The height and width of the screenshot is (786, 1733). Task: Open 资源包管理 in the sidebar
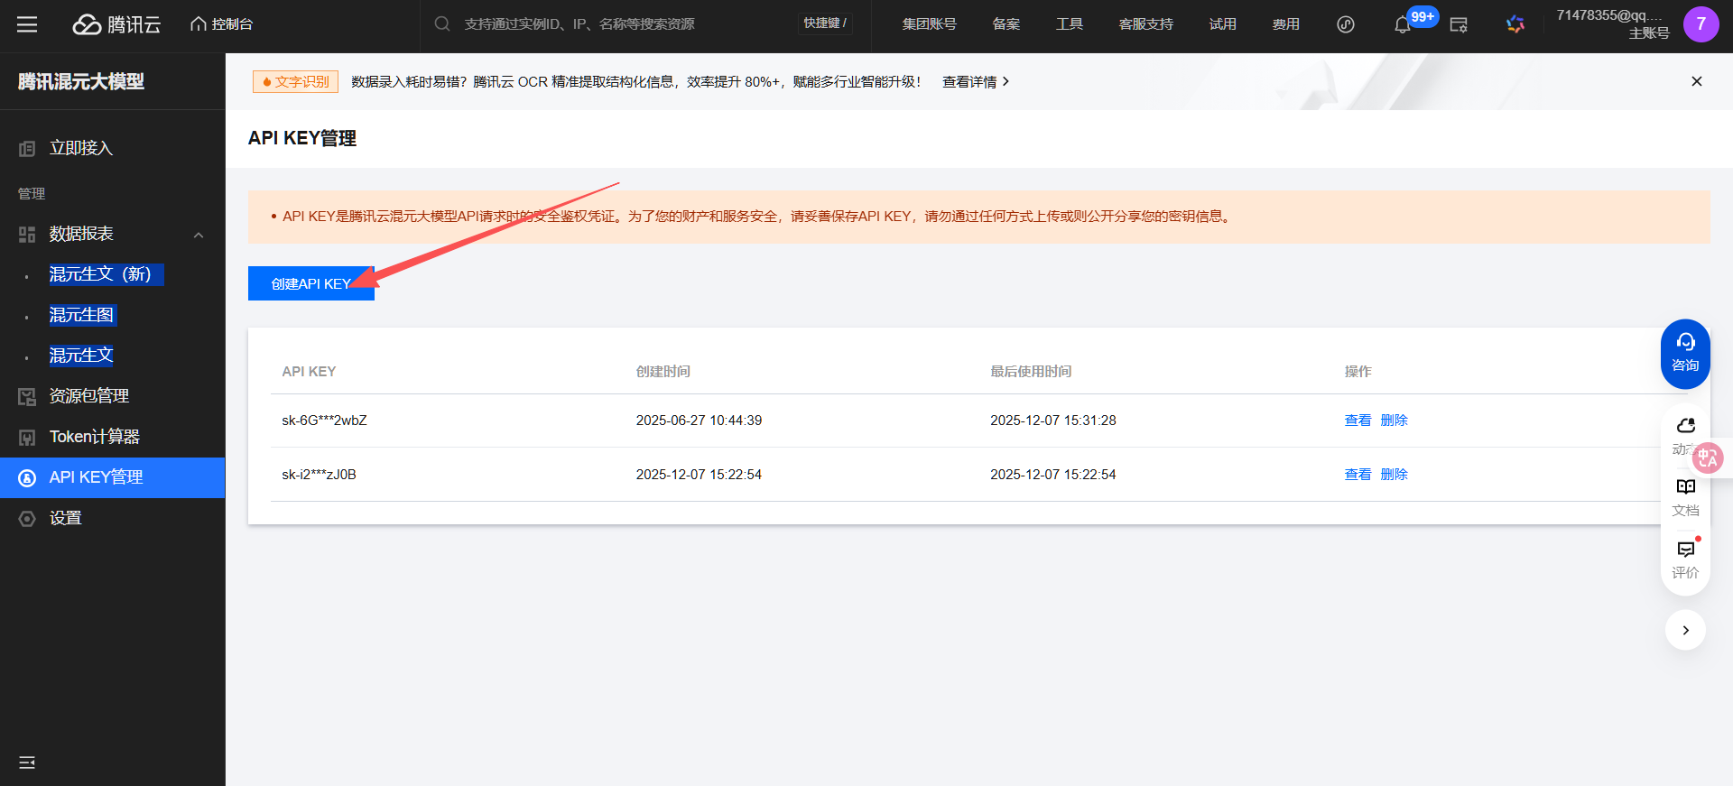pyautogui.click(x=88, y=396)
